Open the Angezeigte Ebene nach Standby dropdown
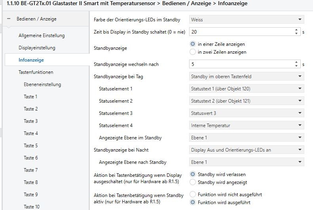This screenshot has width=313, height=210. pos(246,162)
